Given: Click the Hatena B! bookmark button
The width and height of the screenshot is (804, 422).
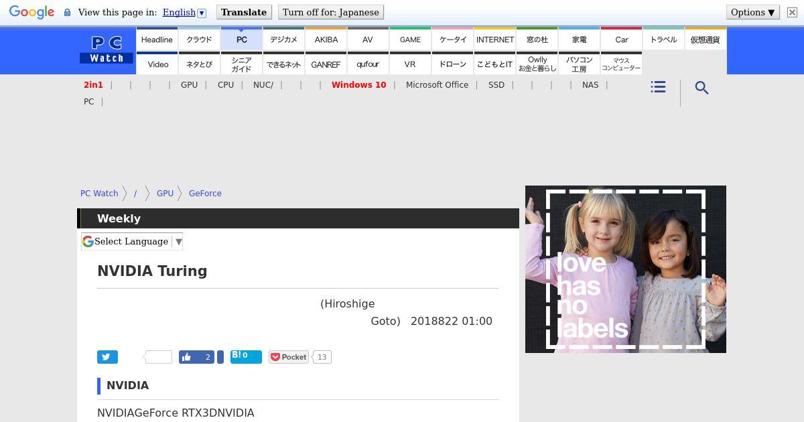Looking at the screenshot, I should (x=246, y=356).
